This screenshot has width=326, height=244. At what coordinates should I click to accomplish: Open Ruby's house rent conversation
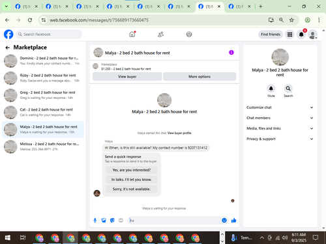click(x=43, y=78)
